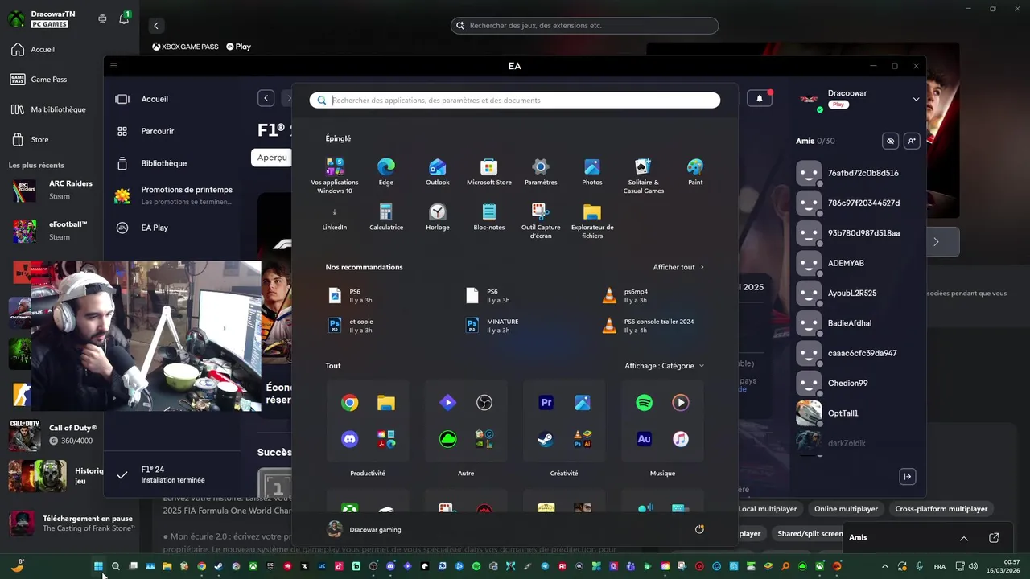Click the Xbox app print icon
This screenshot has width=1030, height=579.
[102, 18]
